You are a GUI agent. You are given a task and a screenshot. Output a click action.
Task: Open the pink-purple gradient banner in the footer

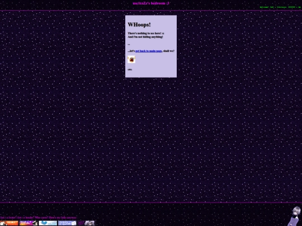click(x=29, y=223)
